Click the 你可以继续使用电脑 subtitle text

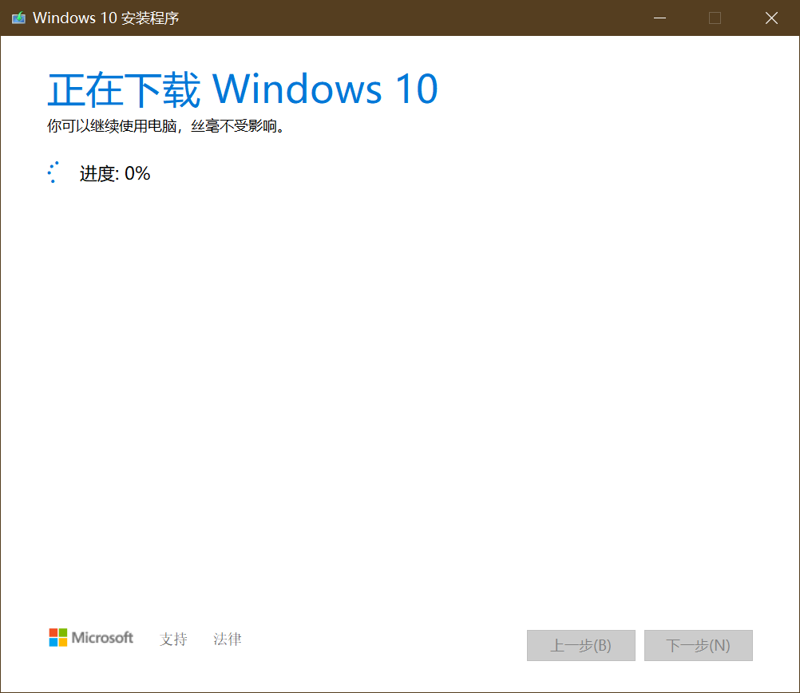[165, 125]
